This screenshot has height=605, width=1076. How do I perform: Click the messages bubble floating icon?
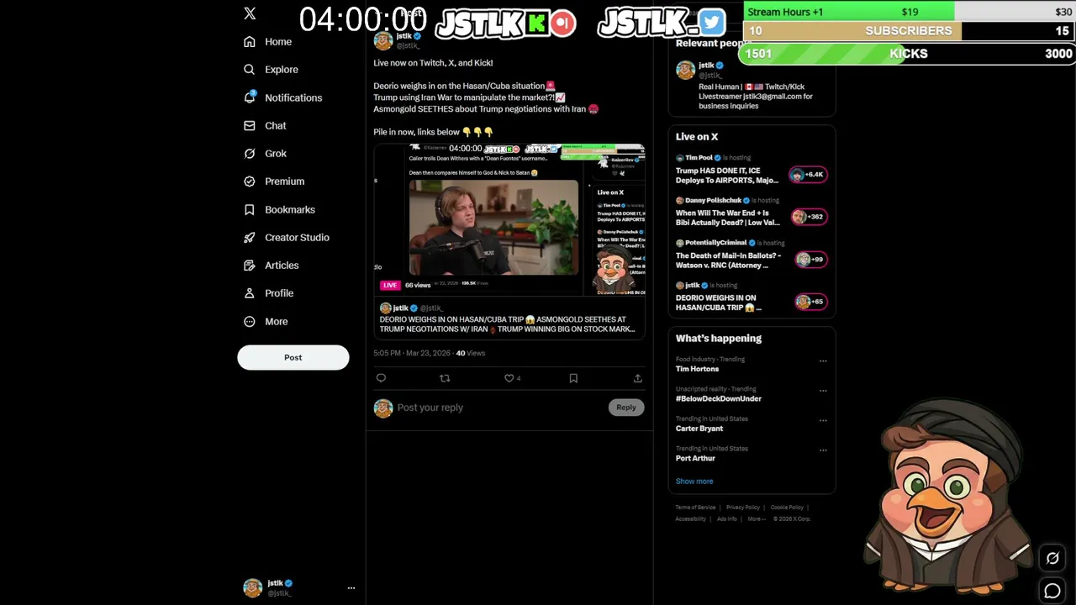pos(1052,592)
